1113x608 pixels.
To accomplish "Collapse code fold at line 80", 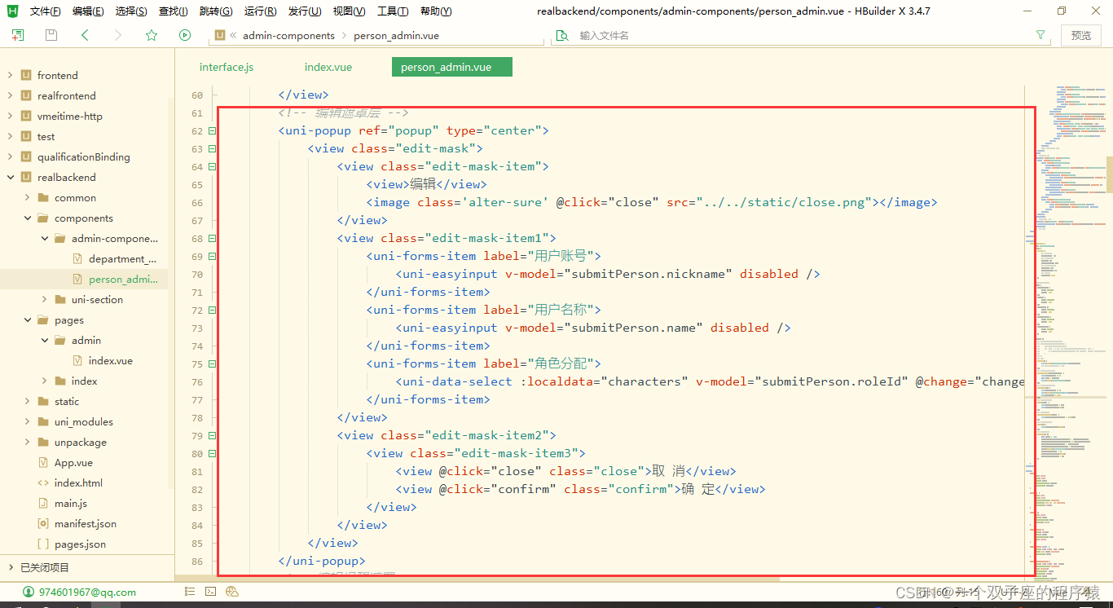I will 213,454.
